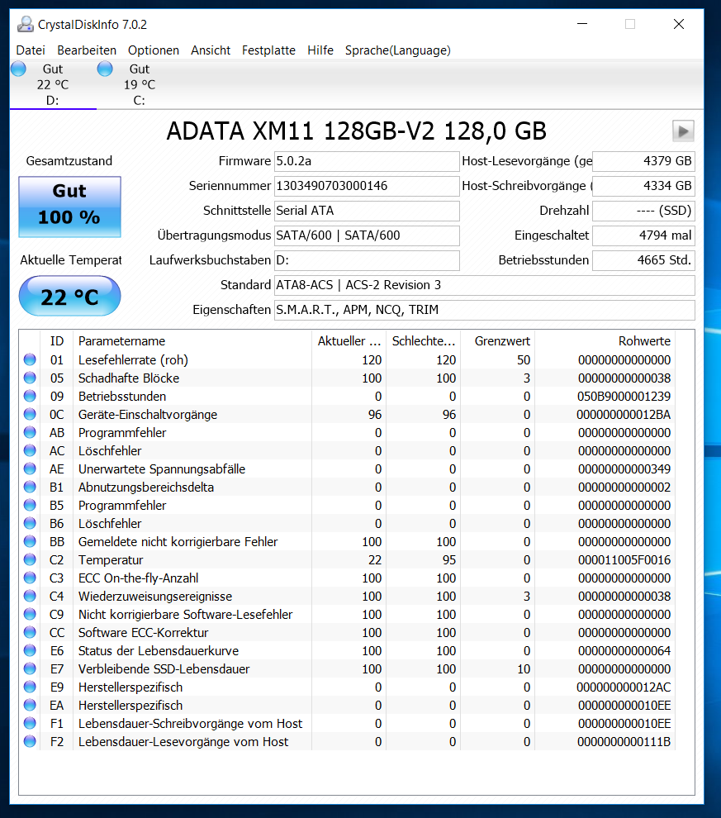Click status orb for F2 Lesevorgänge row
The image size is (721, 818).
point(30,741)
